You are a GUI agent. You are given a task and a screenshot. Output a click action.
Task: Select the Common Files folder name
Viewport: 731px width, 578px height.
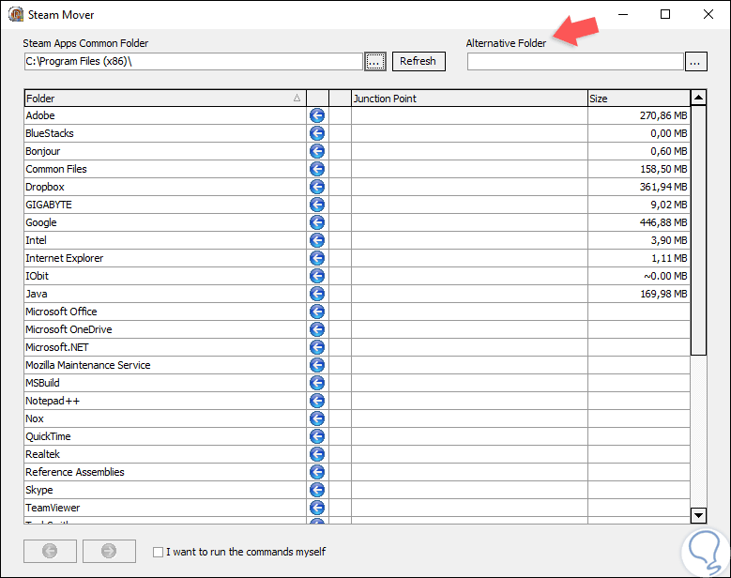coord(56,169)
